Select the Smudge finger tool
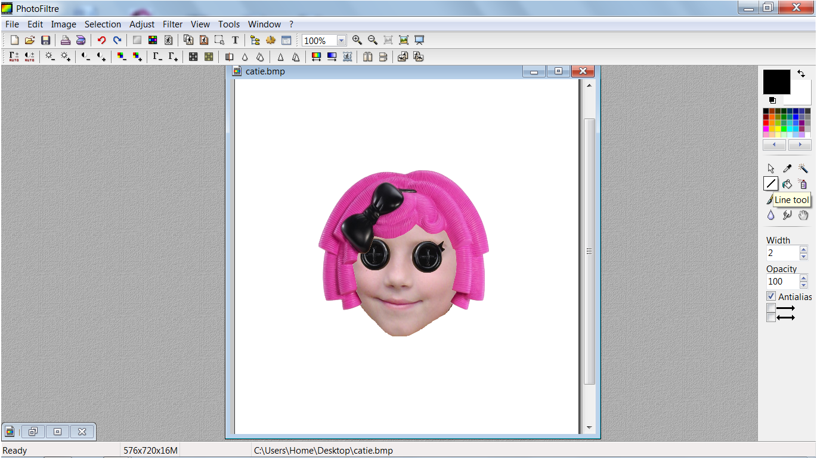817x459 pixels. click(x=787, y=215)
